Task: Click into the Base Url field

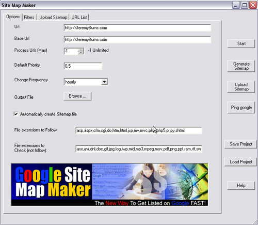Action: 137,40
